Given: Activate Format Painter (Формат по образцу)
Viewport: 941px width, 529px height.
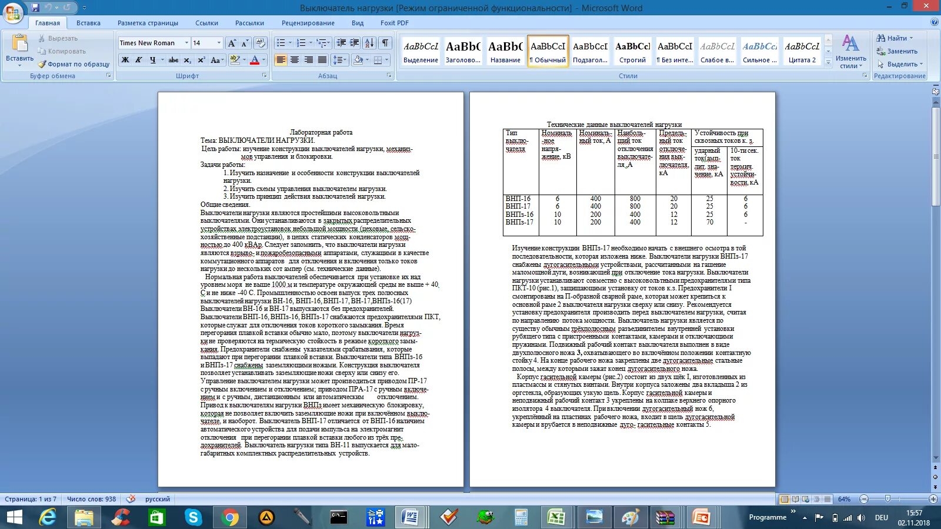Looking at the screenshot, I should (74, 64).
